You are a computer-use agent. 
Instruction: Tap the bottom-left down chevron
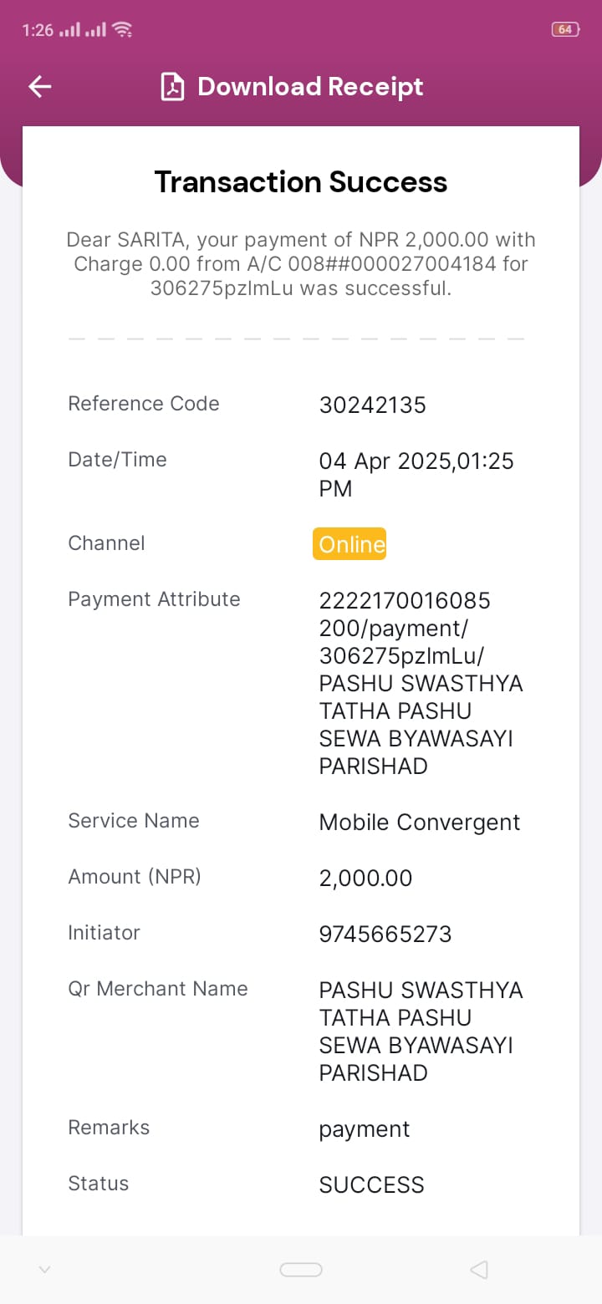pos(45,1269)
